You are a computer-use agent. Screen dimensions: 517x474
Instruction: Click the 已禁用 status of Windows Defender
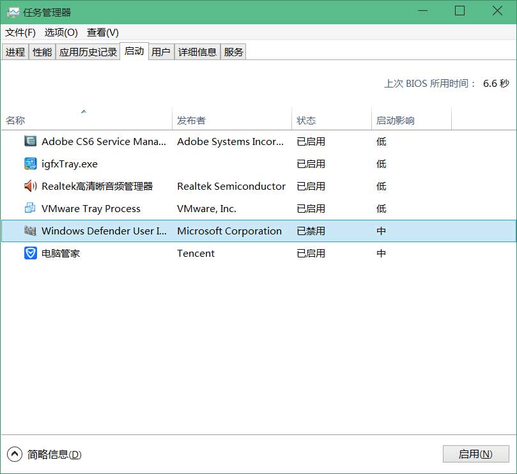[x=311, y=231]
